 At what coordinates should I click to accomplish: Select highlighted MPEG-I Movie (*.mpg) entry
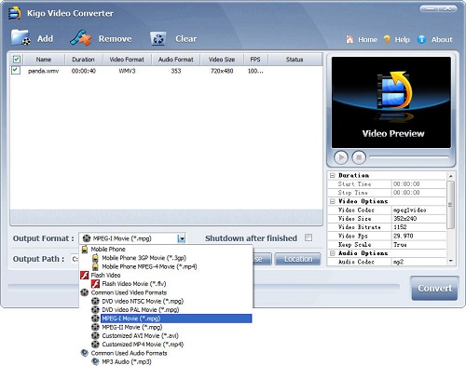point(176,319)
